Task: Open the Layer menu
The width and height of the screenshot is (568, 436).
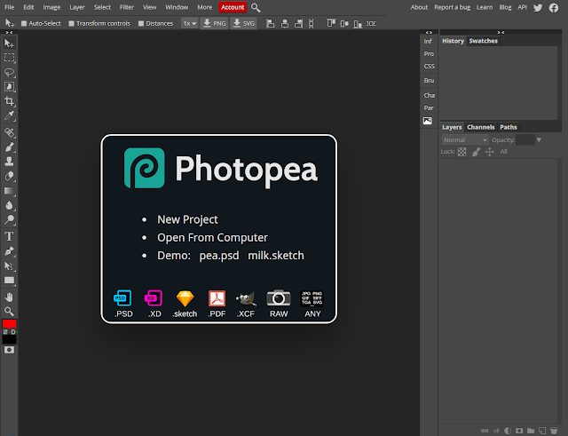Action: coord(77,7)
